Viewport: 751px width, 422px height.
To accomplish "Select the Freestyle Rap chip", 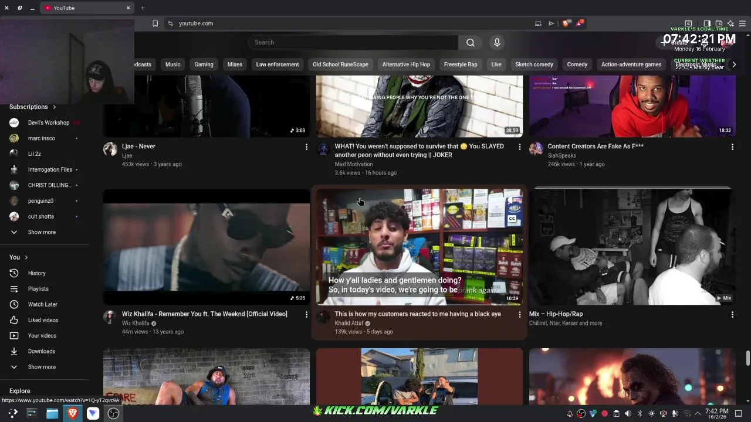I will tap(461, 64).
